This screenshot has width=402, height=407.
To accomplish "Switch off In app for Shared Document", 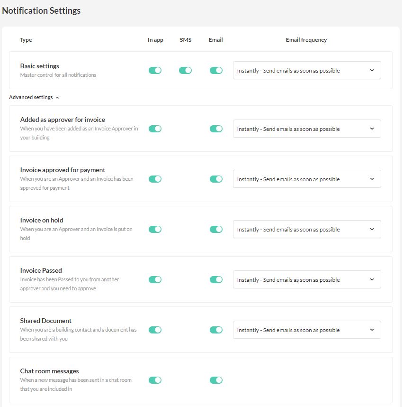I will [x=155, y=330].
